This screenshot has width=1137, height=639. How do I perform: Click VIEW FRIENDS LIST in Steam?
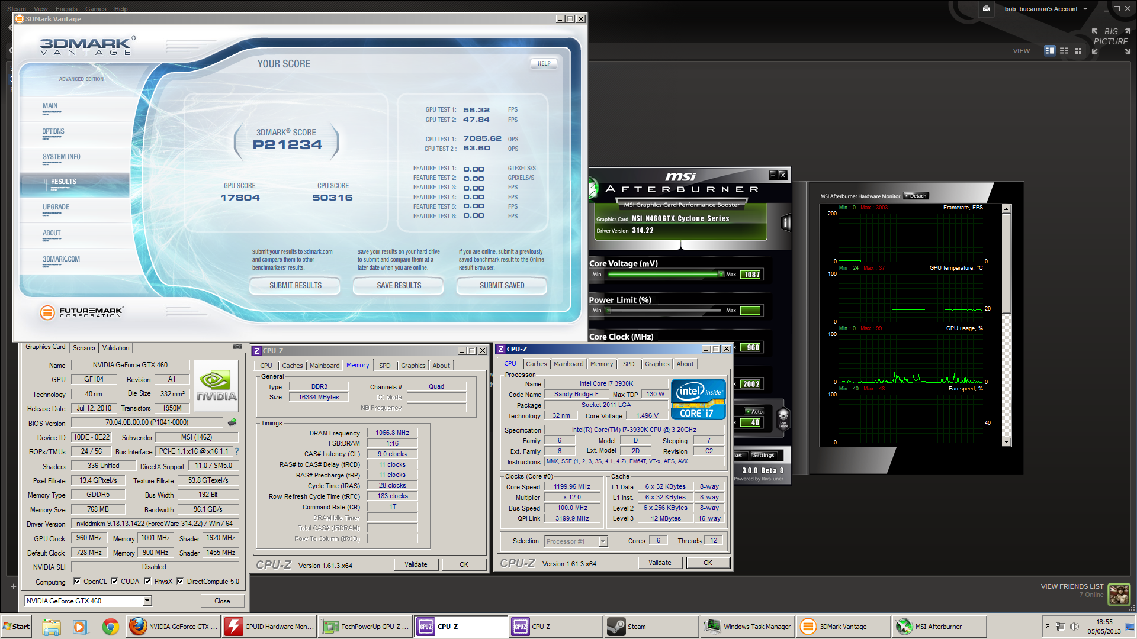[x=1072, y=587]
